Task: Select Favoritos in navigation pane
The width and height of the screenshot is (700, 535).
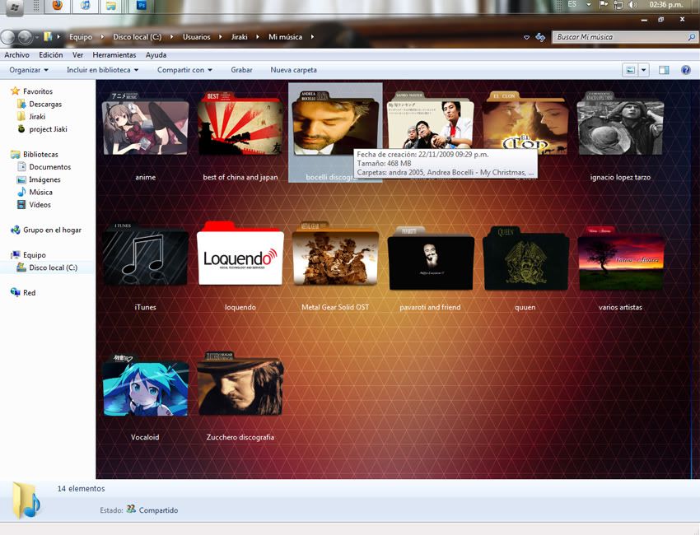Action: (38, 91)
